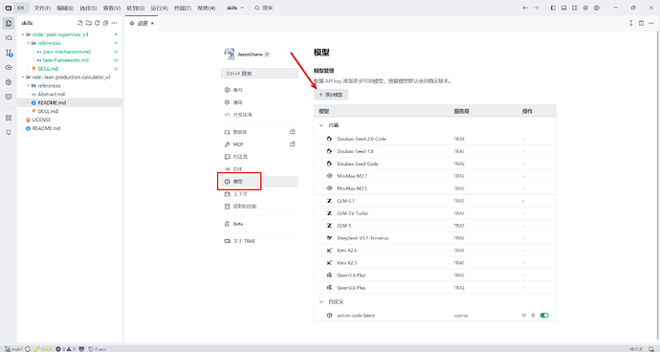Screen dimensions: 660x352
Task: Split the editor with the tab bar icon
Action: coord(641,23)
